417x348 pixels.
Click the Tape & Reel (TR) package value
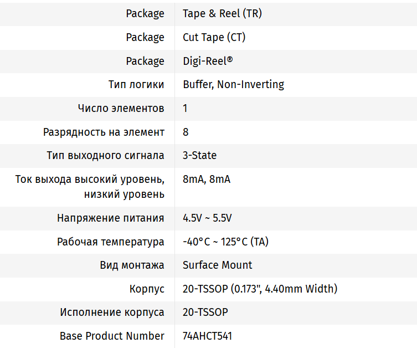(222, 14)
